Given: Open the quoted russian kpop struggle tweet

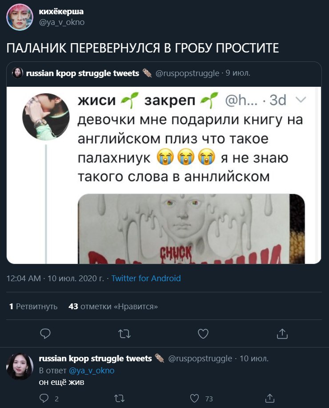Looking at the screenshot, I should coord(164,163).
